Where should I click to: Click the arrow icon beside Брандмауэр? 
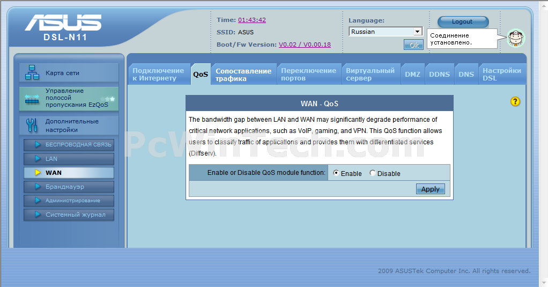38,187
